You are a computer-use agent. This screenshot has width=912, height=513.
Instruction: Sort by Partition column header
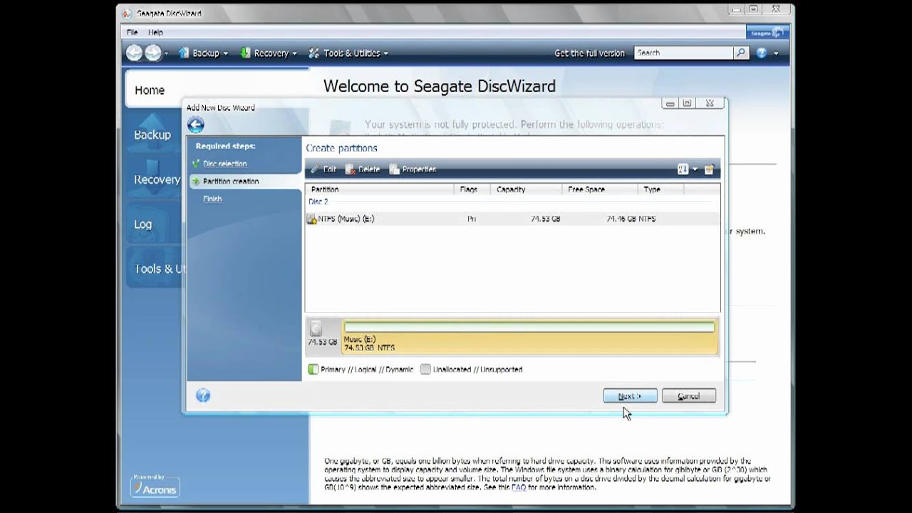coord(380,190)
